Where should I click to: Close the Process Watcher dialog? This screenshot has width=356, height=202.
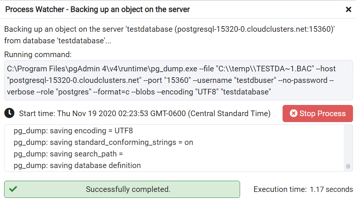[x=349, y=9]
